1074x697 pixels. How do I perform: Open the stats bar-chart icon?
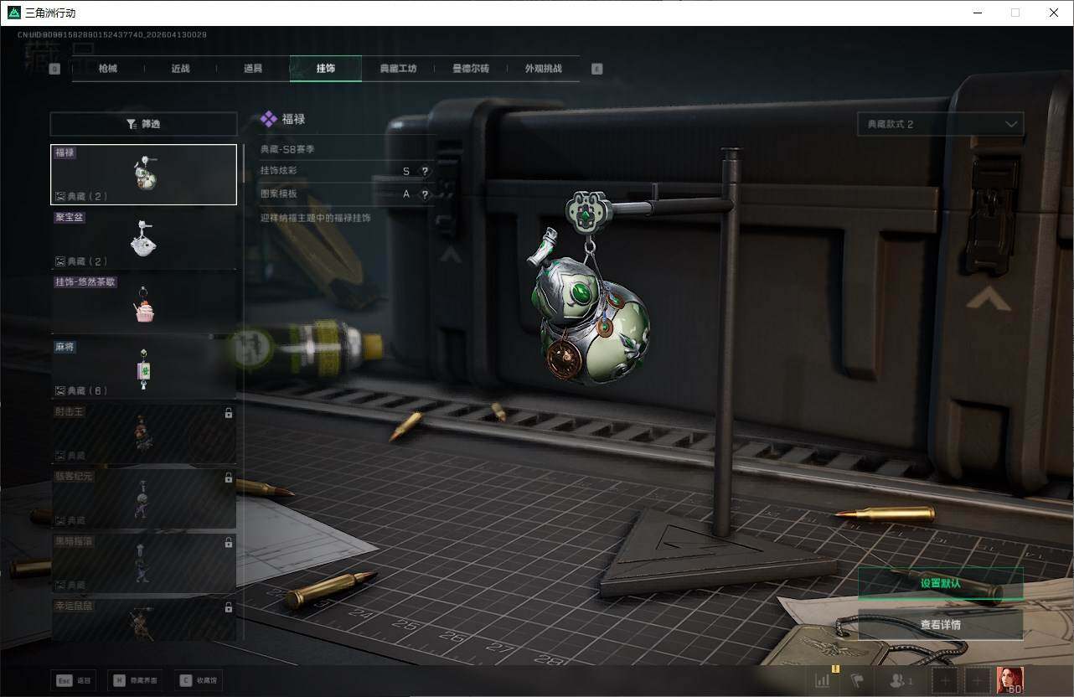[823, 680]
